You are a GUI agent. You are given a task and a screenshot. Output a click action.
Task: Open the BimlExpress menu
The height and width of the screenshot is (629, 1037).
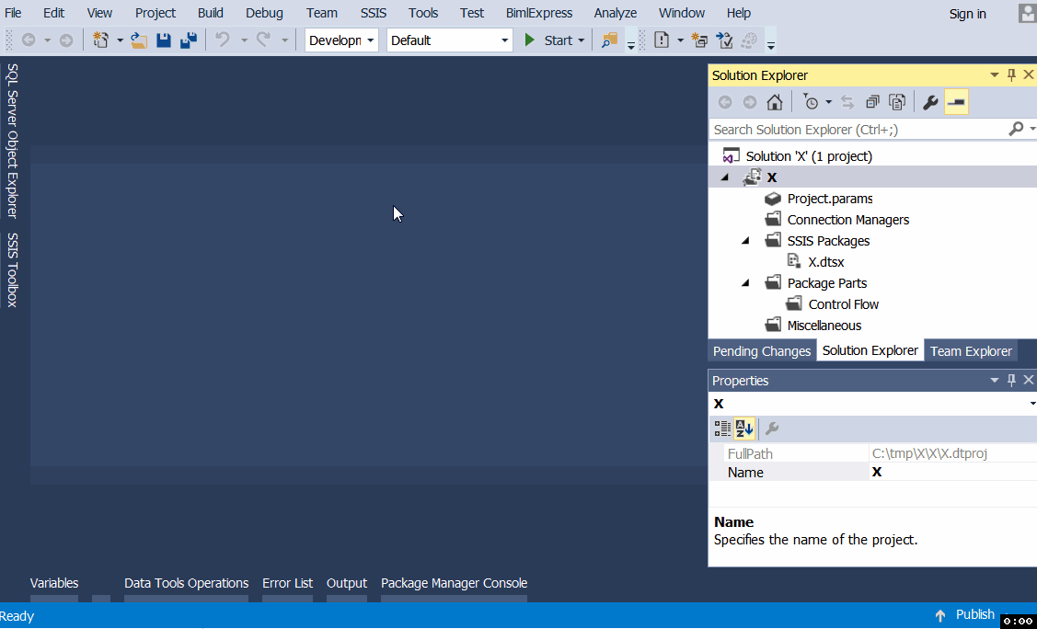point(539,13)
